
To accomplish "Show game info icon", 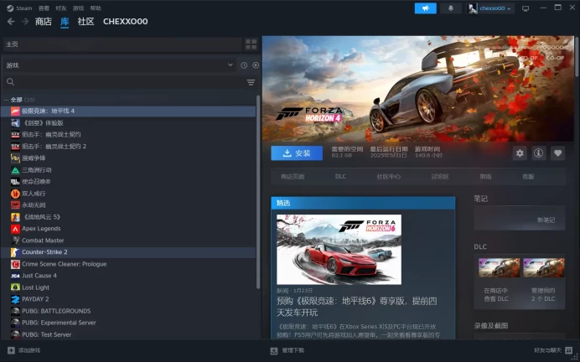I will 539,153.
